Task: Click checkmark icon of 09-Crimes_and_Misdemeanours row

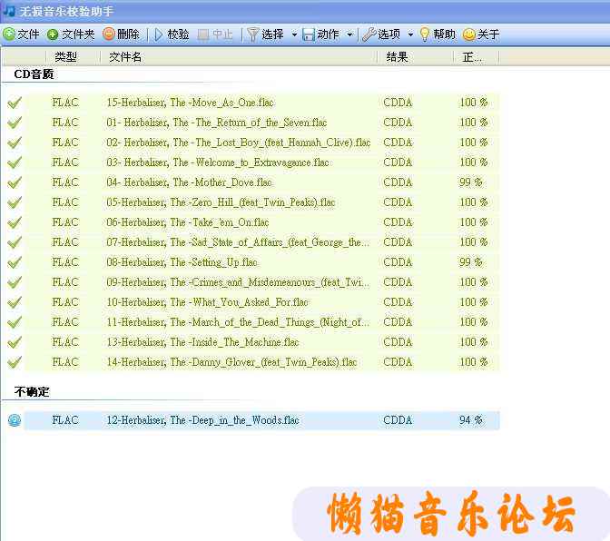Action: [x=15, y=282]
